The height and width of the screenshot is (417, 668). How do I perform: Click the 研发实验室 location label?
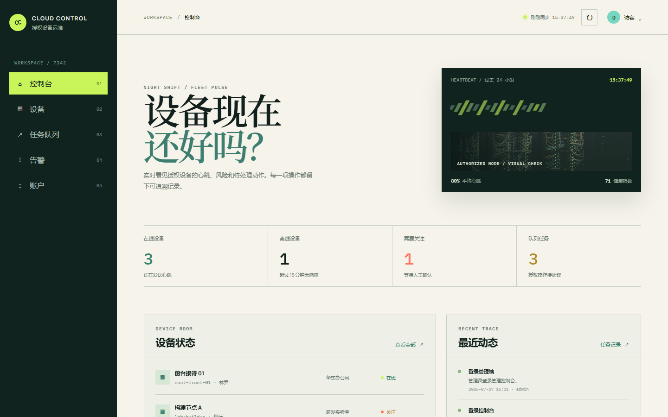pos(338,412)
